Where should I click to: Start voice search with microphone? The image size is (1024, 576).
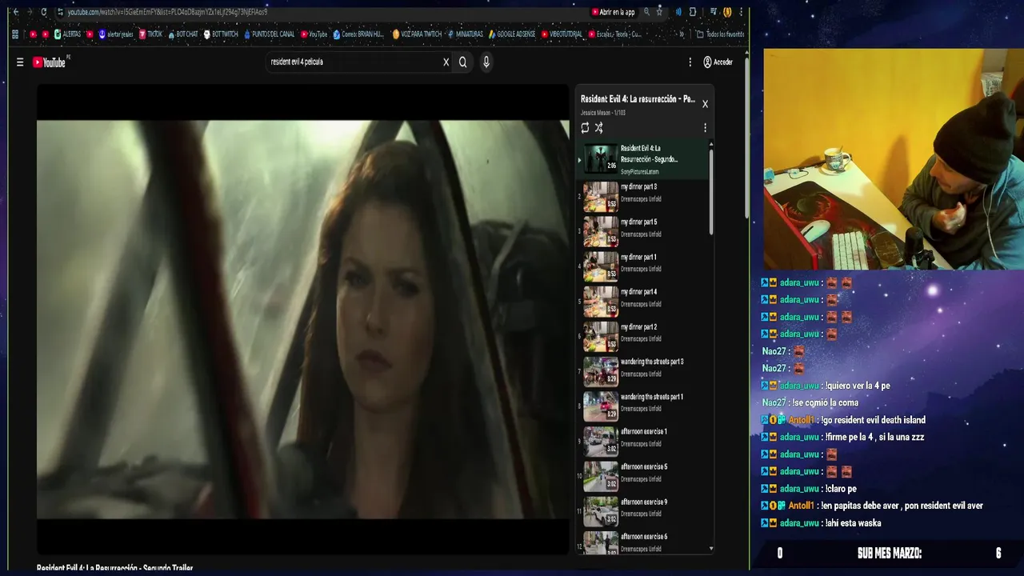(486, 62)
